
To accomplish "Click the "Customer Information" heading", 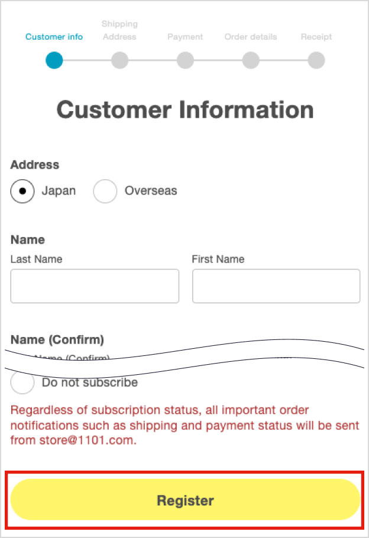I will click(x=184, y=110).
